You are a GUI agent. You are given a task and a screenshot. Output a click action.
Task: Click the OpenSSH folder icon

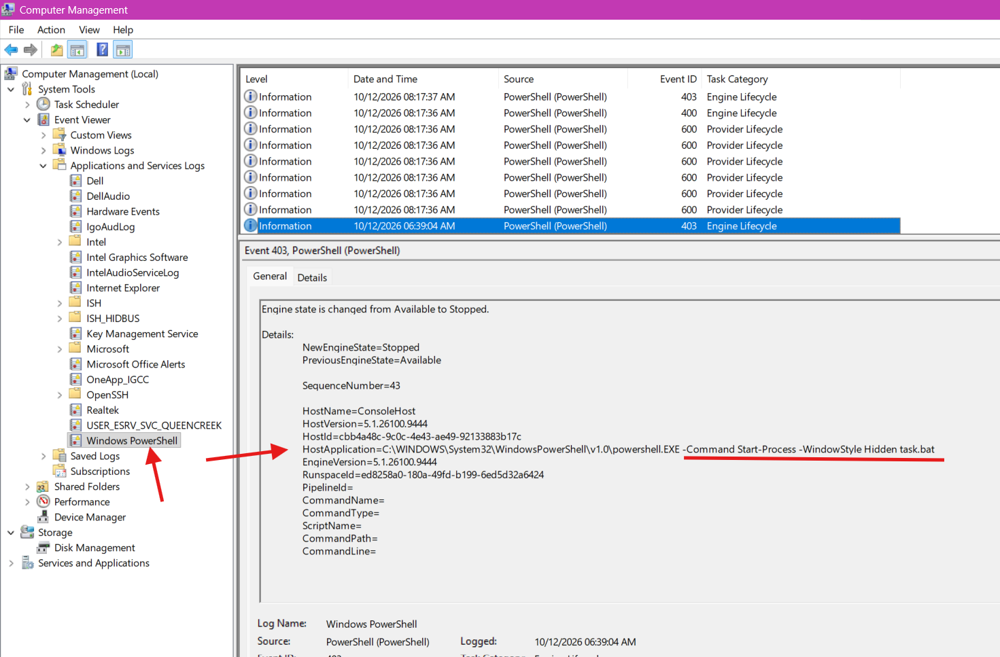(75, 395)
